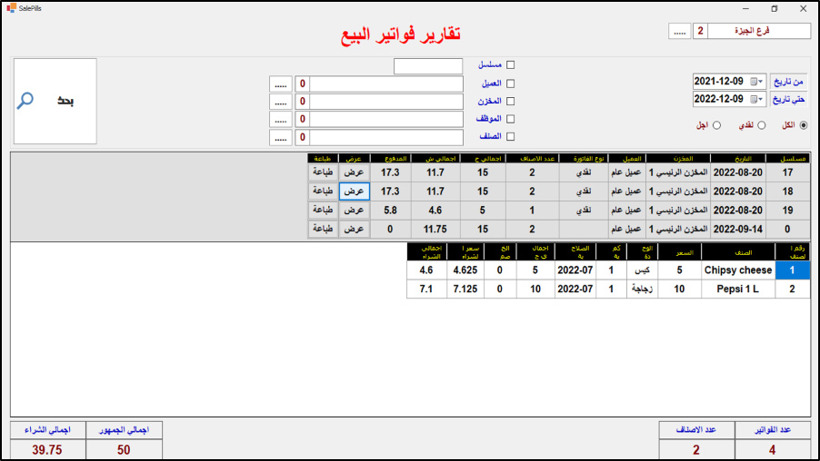This screenshot has height=461, width=820.
Task: Click the magnifier search button بحث
Action: pos(55,101)
